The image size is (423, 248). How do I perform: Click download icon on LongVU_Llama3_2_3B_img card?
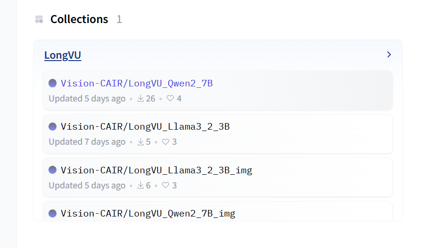coord(140,186)
